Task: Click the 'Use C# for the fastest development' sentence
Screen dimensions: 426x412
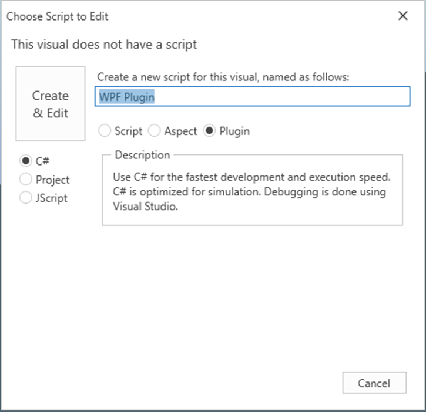Action: tap(250, 177)
